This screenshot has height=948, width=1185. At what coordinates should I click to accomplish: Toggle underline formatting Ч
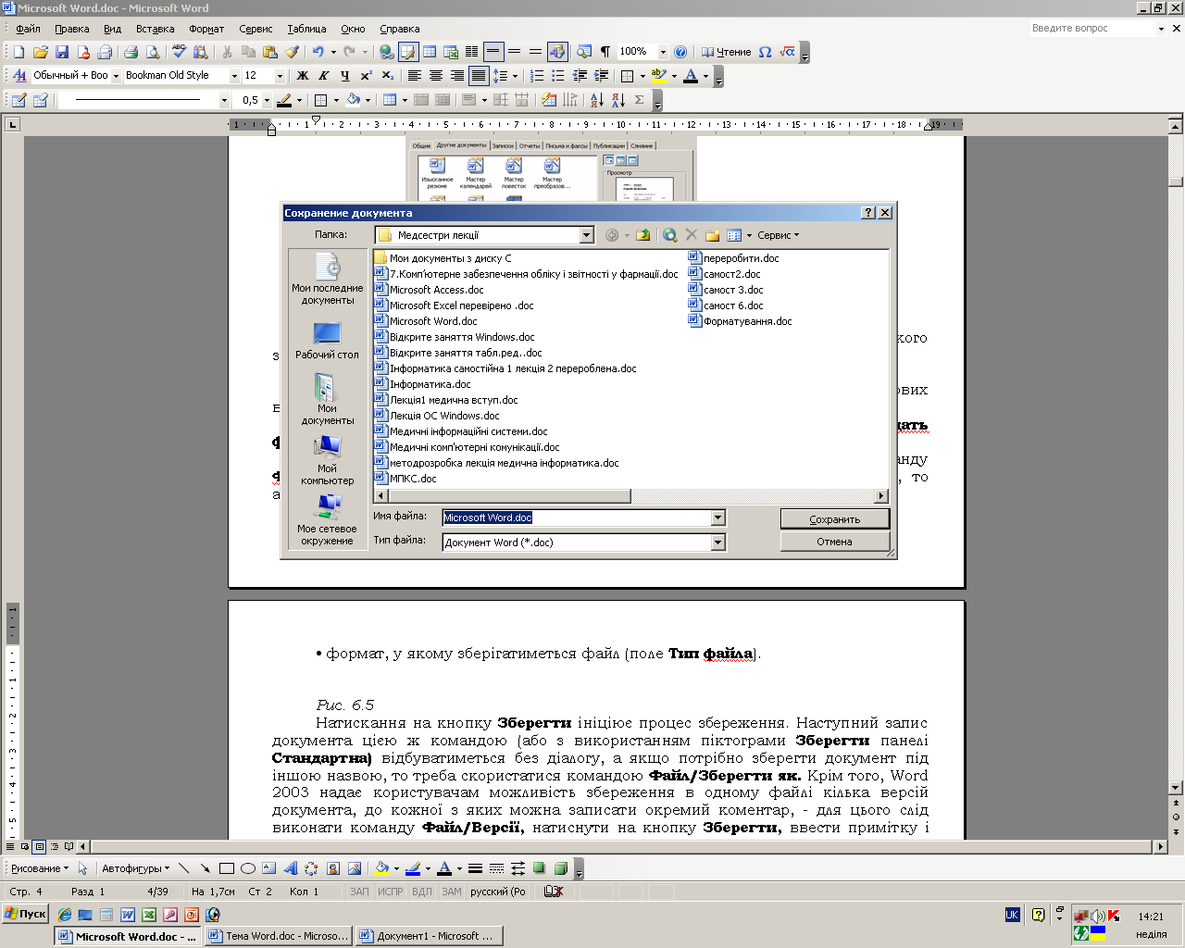345,76
